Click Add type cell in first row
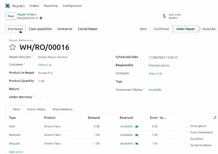 coord(12,126)
